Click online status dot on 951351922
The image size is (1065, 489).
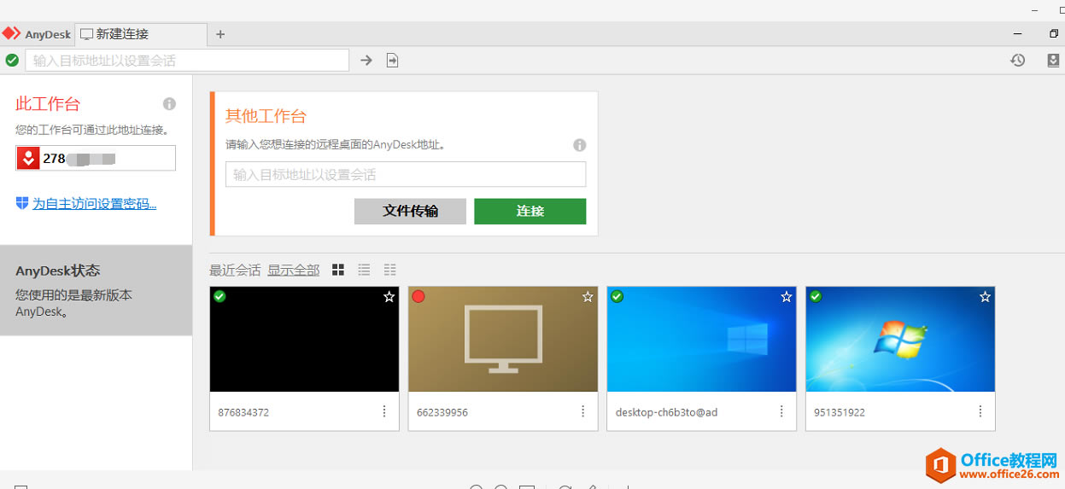[815, 296]
